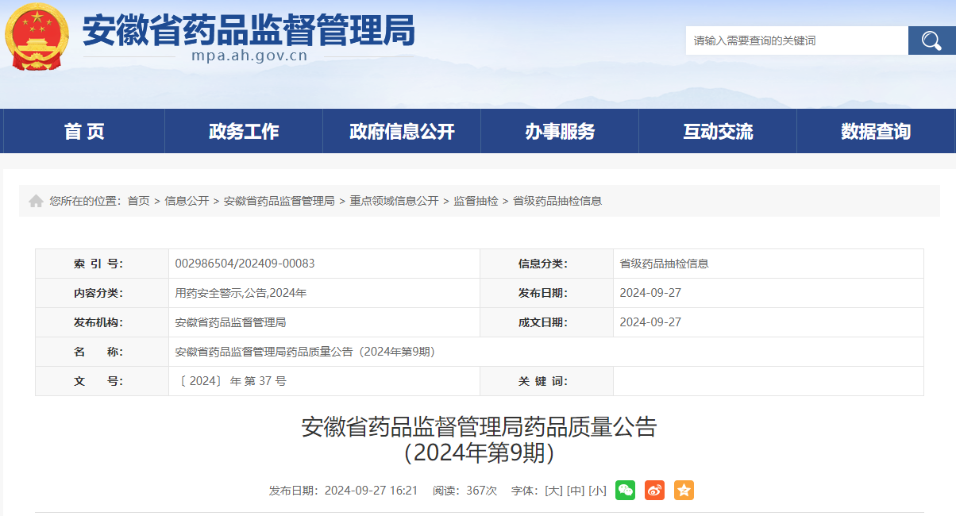Go to 政府信息公开 section
The image size is (956, 516).
click(402, 132)
